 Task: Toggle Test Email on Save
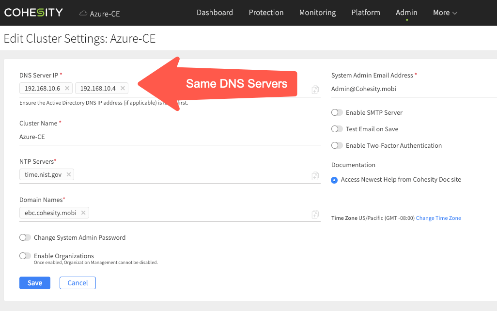coord(337,129)
